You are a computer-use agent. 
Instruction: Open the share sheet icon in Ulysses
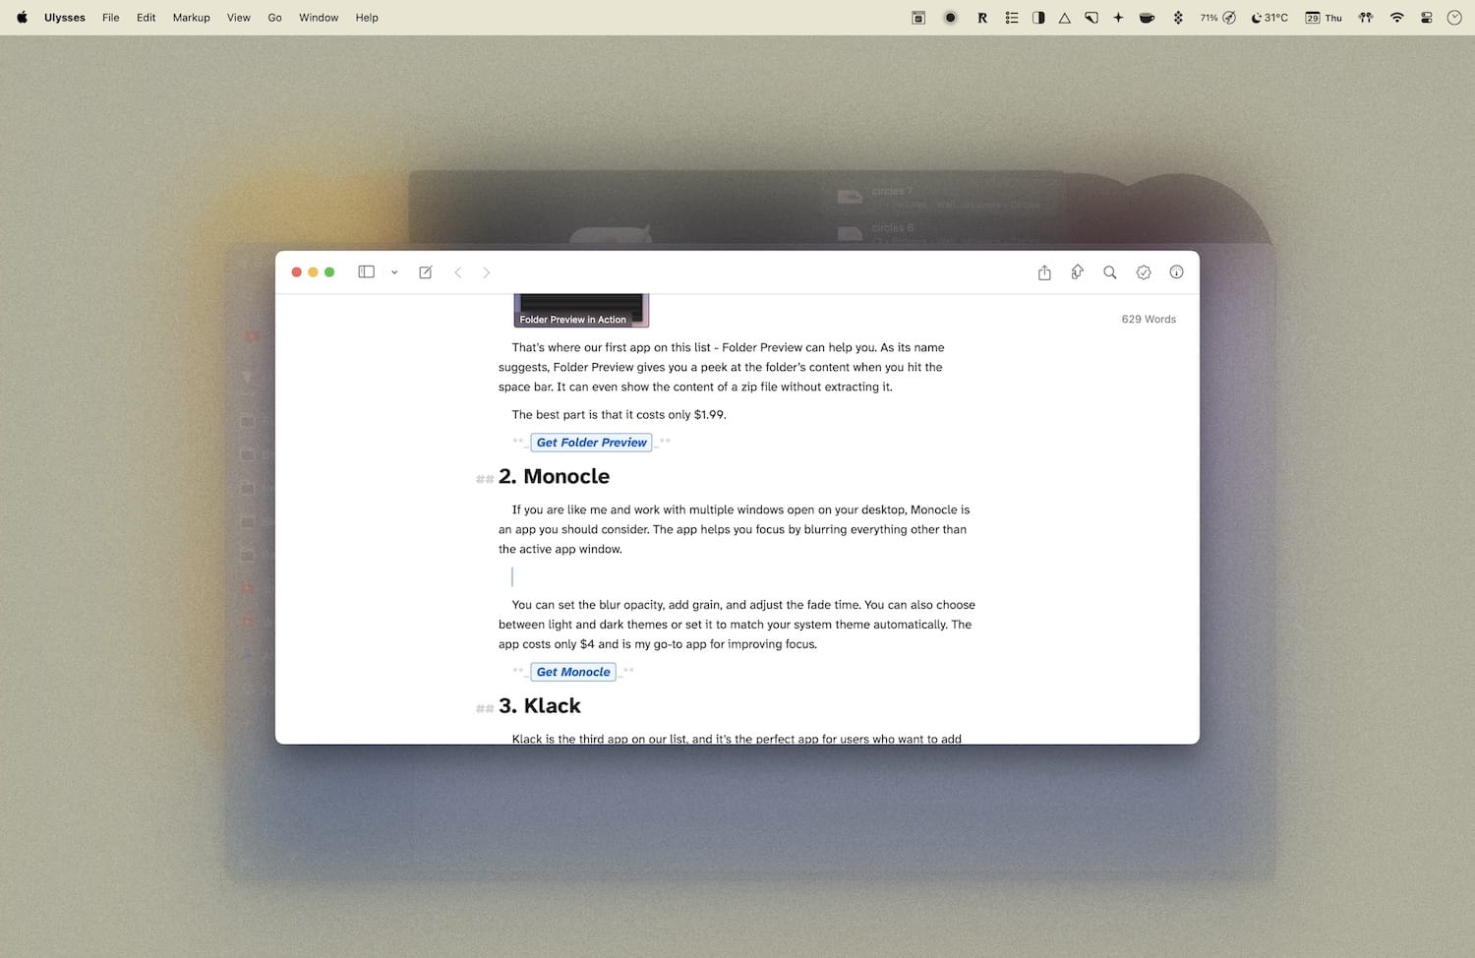point(1044,272)
